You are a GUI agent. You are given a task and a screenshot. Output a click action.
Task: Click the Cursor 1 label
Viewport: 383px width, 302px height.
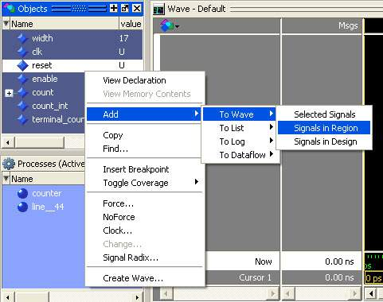click(255, 277)
